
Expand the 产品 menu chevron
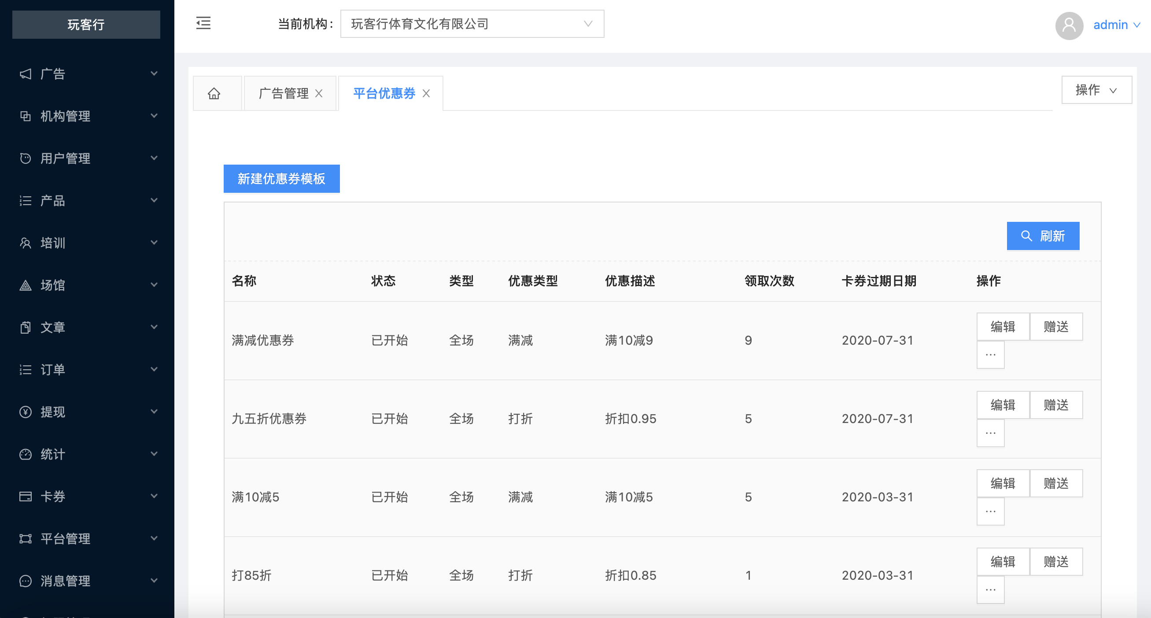[x=154, y=200]
